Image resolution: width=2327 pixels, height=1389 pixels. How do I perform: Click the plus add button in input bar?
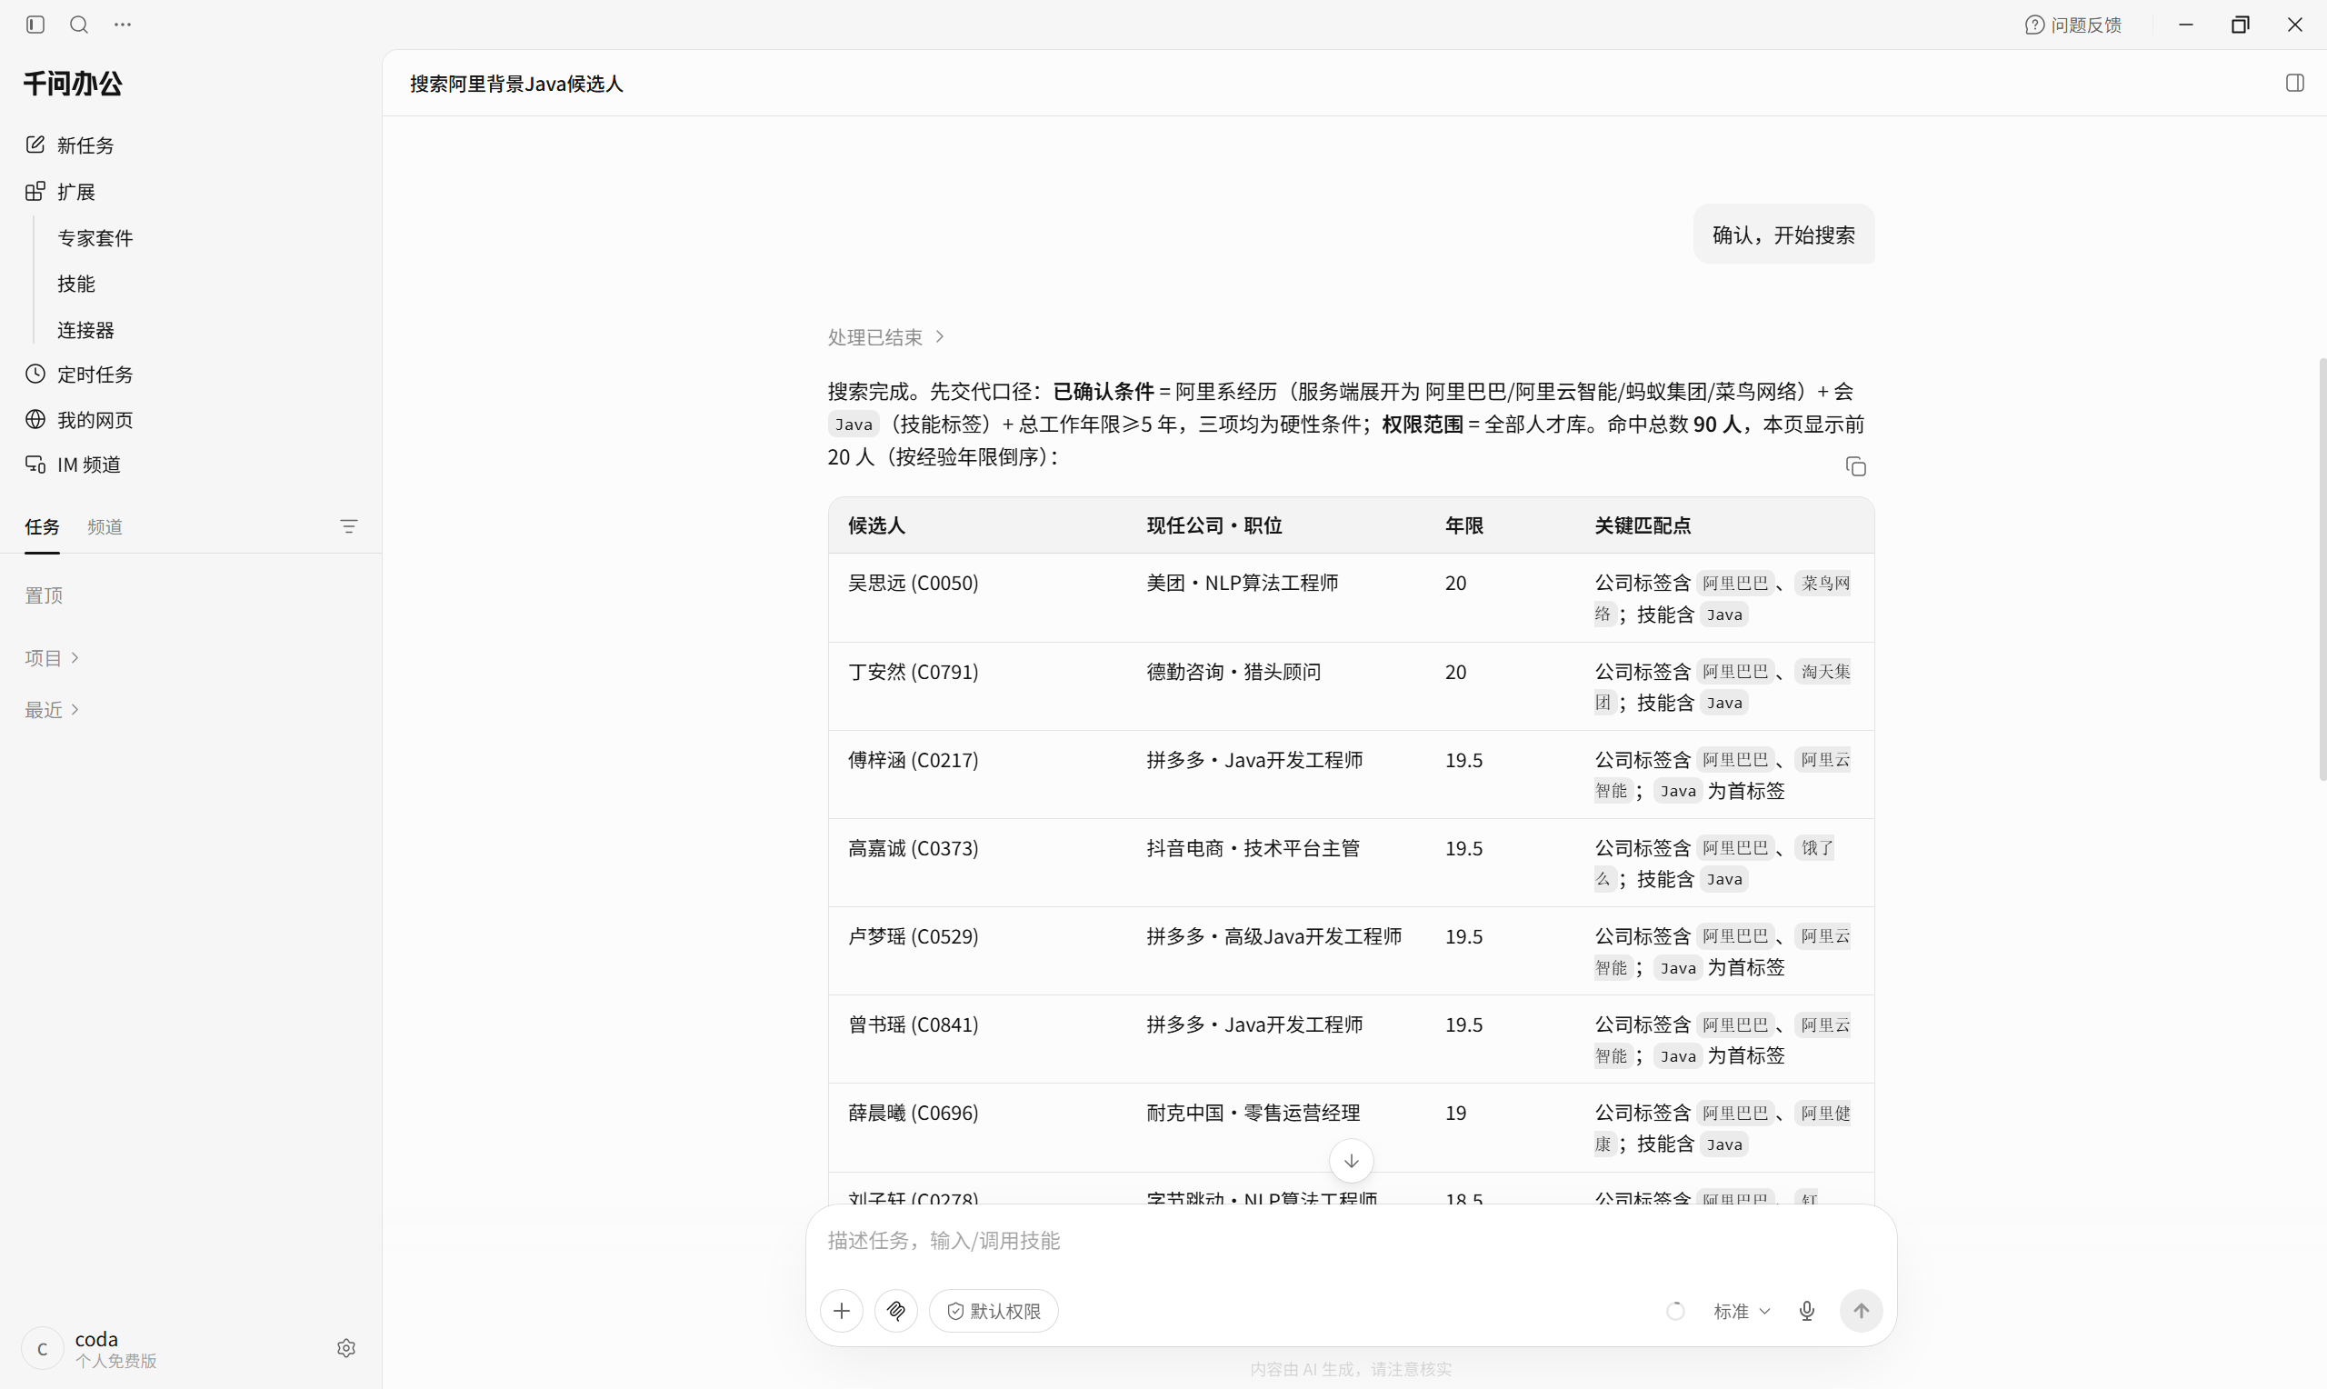point(841,1311)
